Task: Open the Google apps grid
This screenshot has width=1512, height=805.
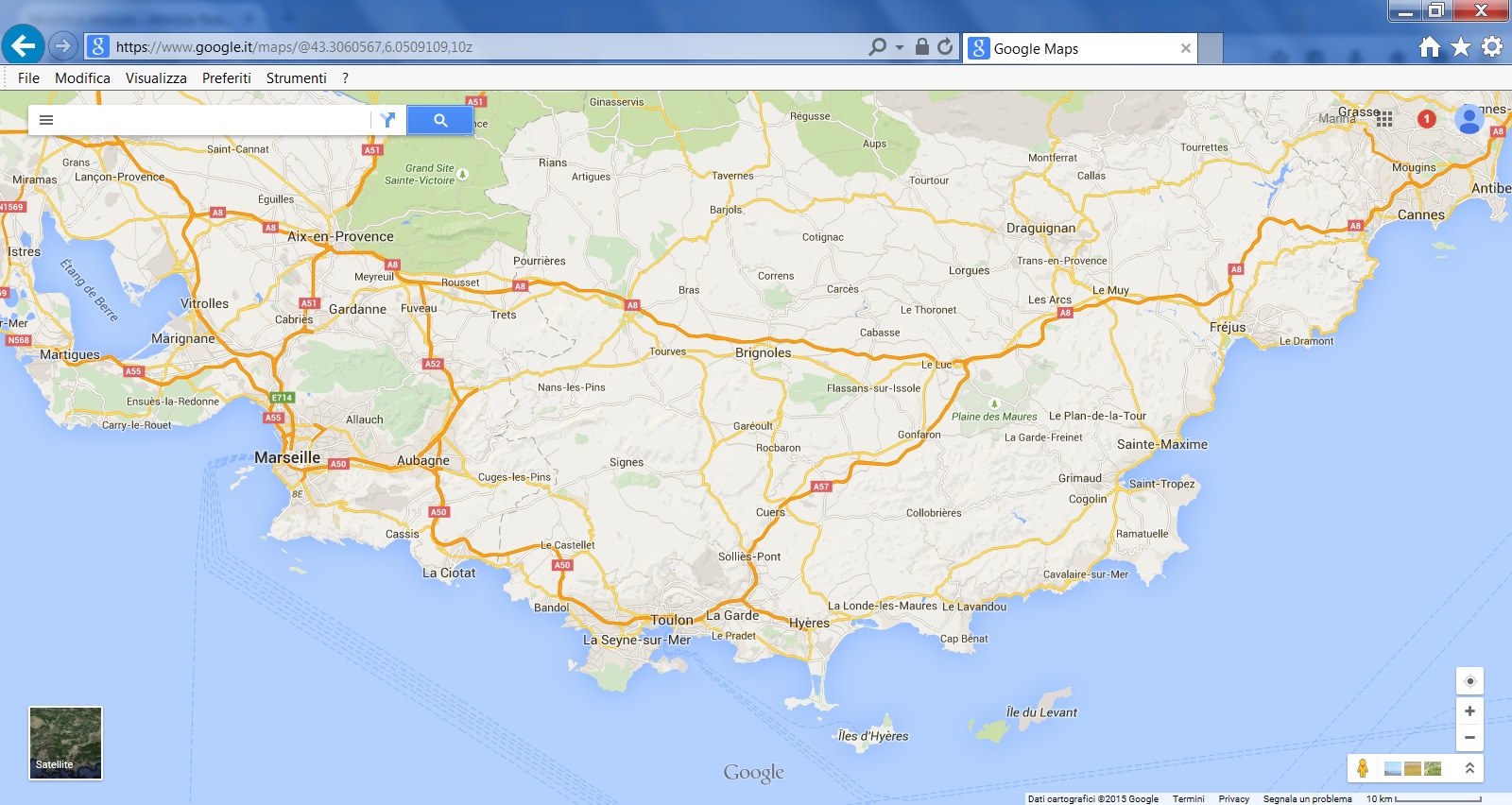Action: coord(1384,119)
